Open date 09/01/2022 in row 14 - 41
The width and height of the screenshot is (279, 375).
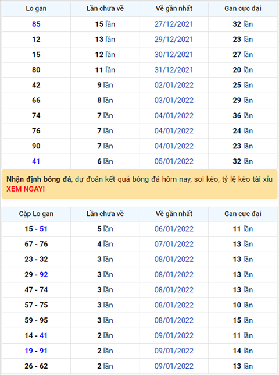click(174, 336)
